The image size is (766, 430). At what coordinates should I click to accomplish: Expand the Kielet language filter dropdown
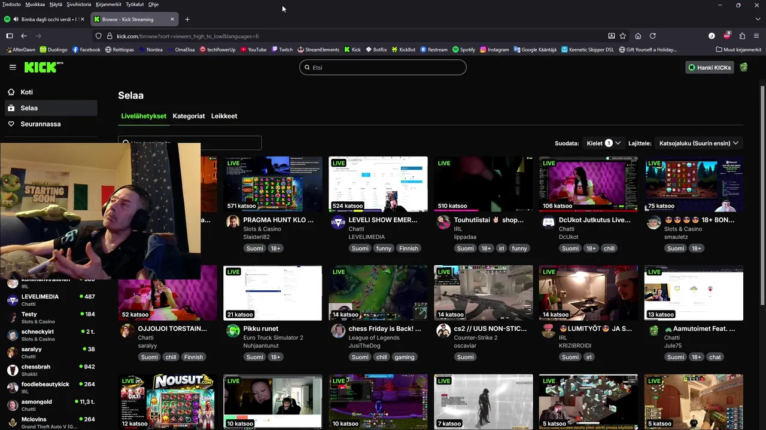pyautogui.click(x=603, y=143)
